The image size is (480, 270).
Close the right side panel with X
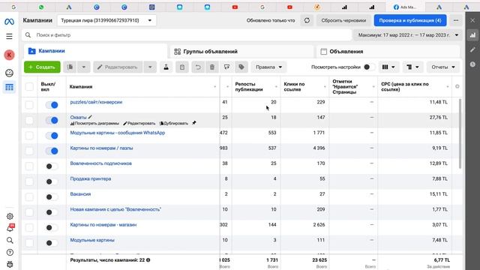[472, 20]
